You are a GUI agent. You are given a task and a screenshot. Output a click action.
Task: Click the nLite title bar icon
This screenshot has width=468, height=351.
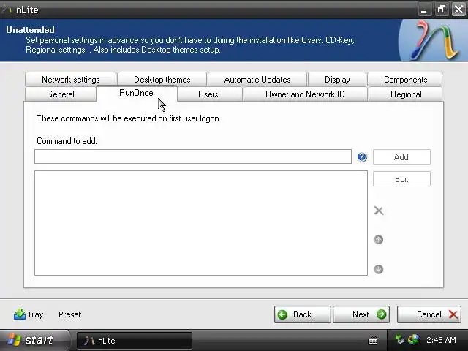pos(7,10)
